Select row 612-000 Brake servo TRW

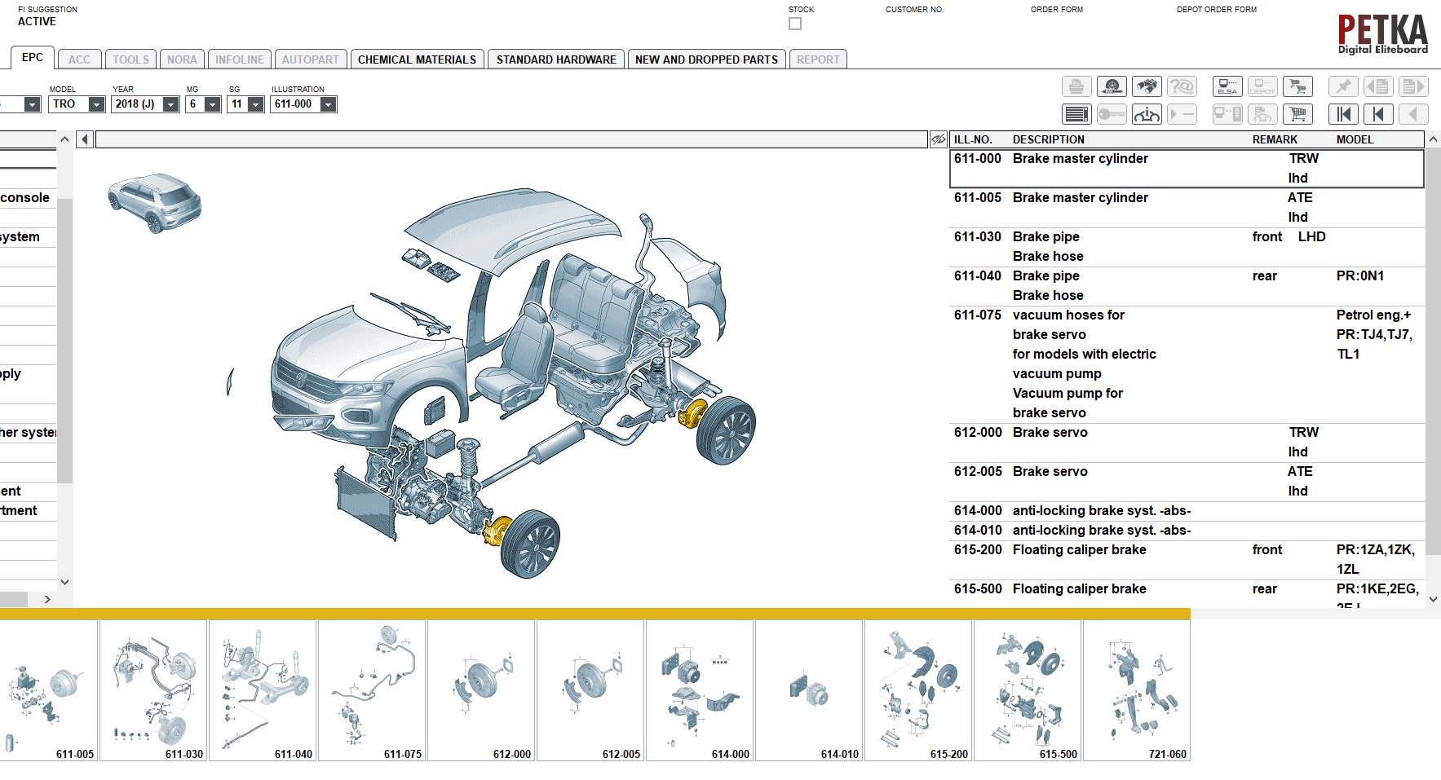[1187, 443]
